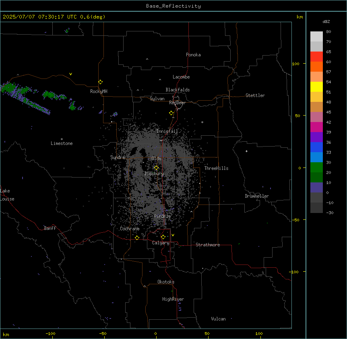Click the yellow diamond marker below Cochrane
The height and width of the screenshot is (339, 347).
pos(137,238)
